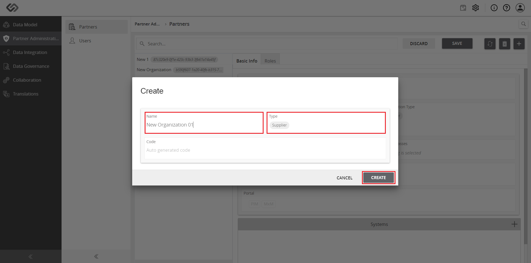Click the Collaboration gears icon

coord(6,80)
